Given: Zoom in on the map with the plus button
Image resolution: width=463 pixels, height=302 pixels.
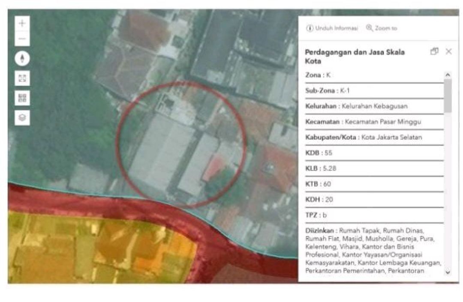Looking at the screenshot, I should (22, 24).
